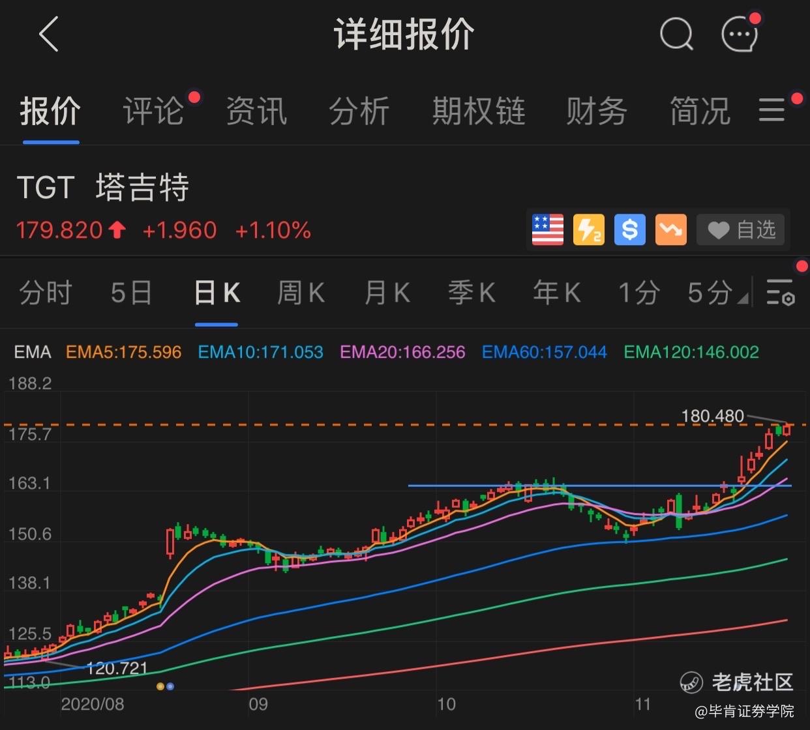This screenshot has width=810, height=730.
Task: Select the 年K chart period
Action: point(556,293)
